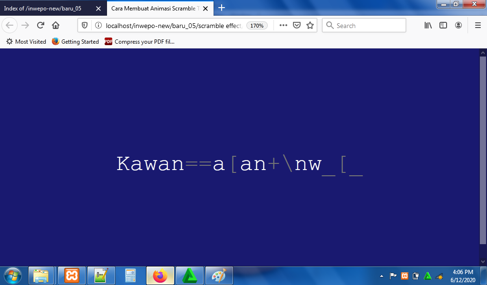Screen dimensions: 487x285
Task: Switch to Index of /inwepo-new/baru_05 tab
Action: (x=42, y=9)
